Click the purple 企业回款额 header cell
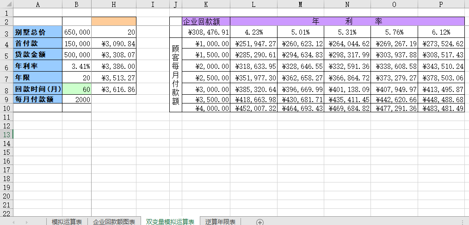 pos(206,21)
